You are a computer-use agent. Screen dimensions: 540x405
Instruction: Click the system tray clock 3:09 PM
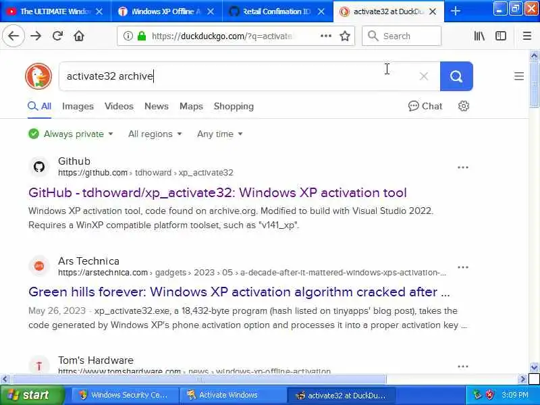515,395
